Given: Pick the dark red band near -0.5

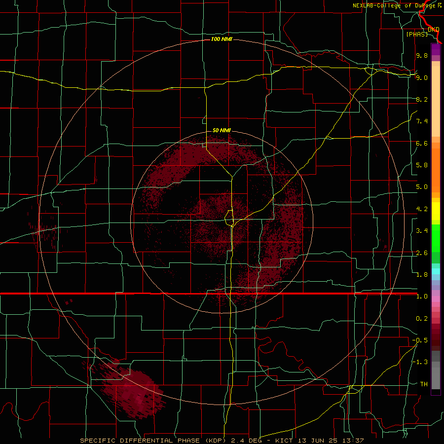Looking at the screenshot, I should (x=436, y=340).
